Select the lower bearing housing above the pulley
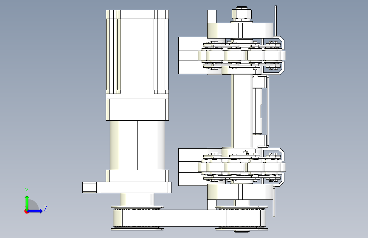The width and height of the screenshot is (368, 238). [240, 192]
